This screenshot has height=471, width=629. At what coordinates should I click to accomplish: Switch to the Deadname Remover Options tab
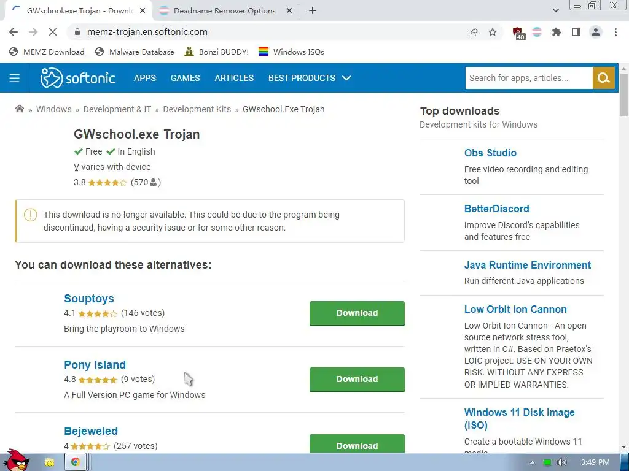click(225, 11)
